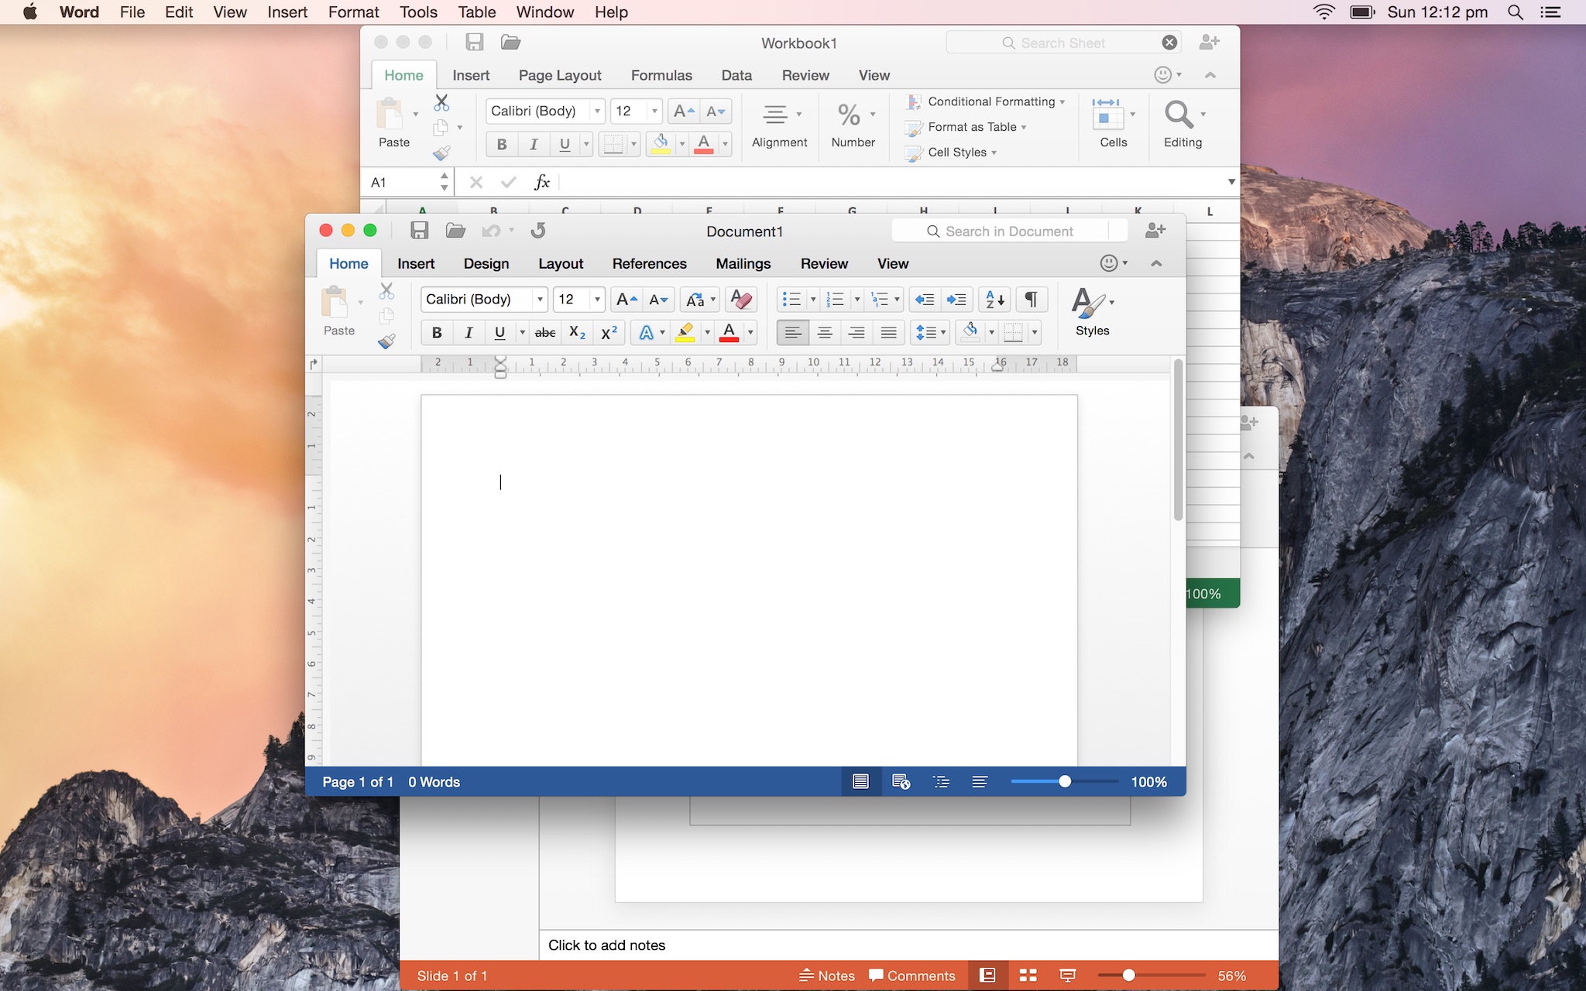This screenshot has height=991, width=1586.
Task: Open the Table menu in the menu bar
Action: pyautogui.click(x=475, y=12)
